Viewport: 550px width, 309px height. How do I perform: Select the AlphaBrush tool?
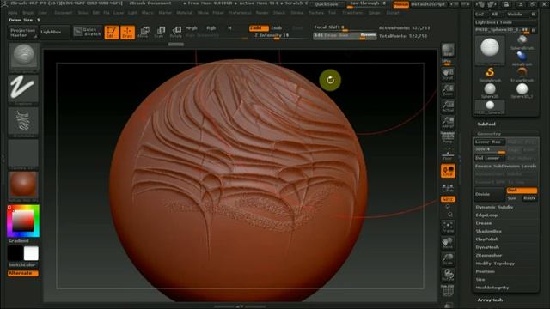[x=522, y=58]
